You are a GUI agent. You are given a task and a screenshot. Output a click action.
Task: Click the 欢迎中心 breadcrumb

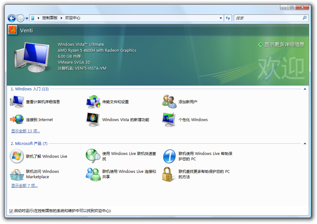(73, 18)
